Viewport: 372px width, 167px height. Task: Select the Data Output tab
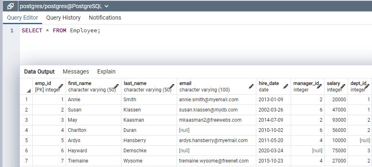pyautogui.click(x=39, y=71)
